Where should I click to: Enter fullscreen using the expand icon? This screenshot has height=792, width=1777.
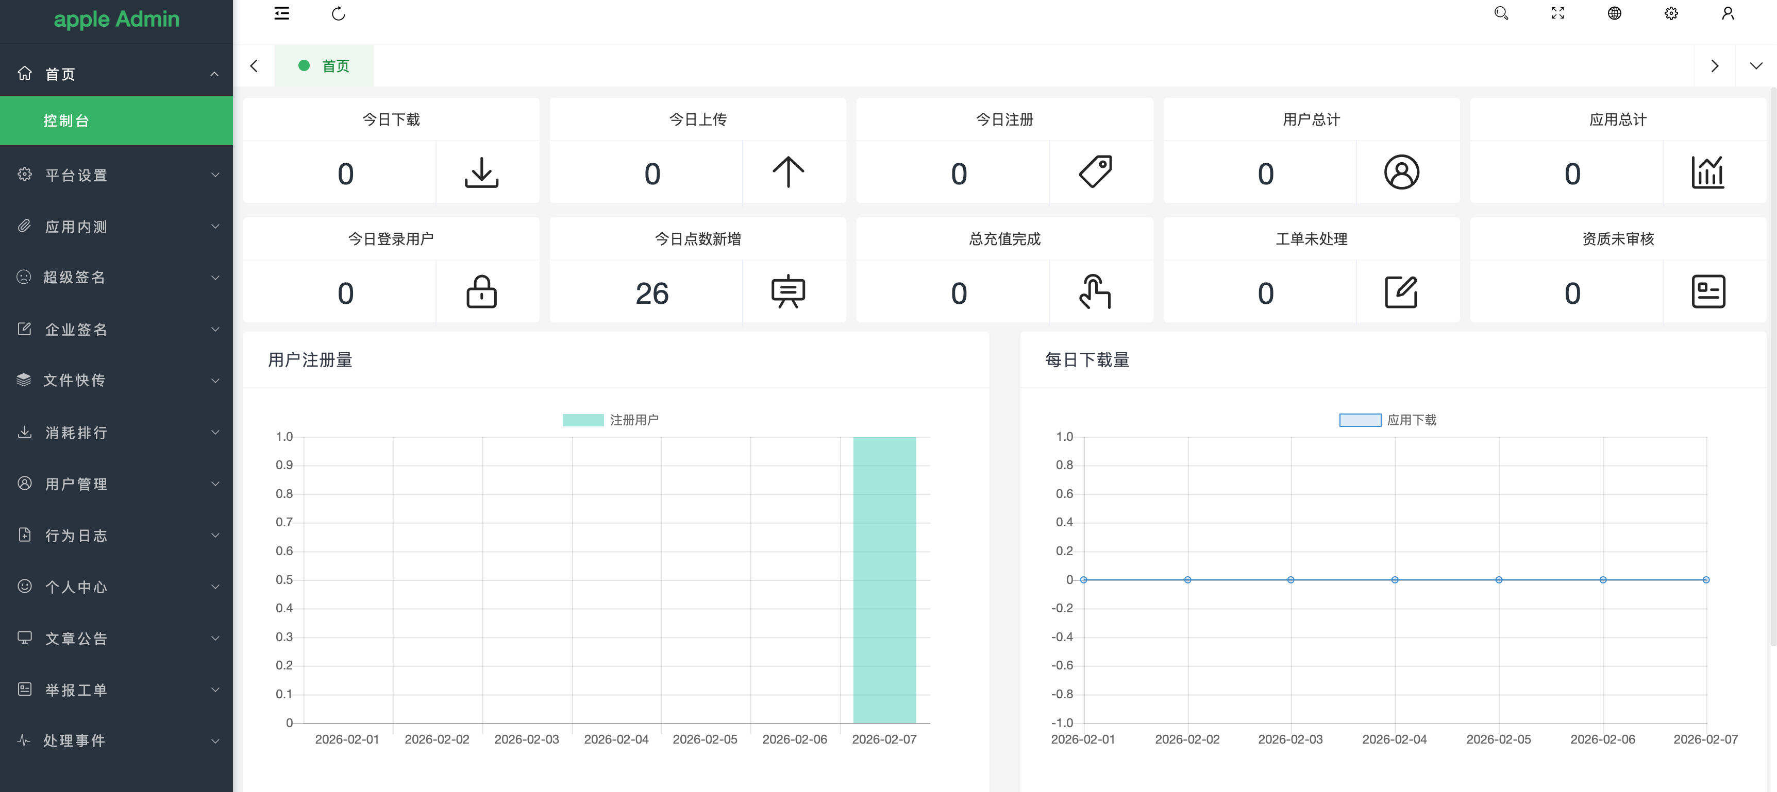click(1557, 13)
